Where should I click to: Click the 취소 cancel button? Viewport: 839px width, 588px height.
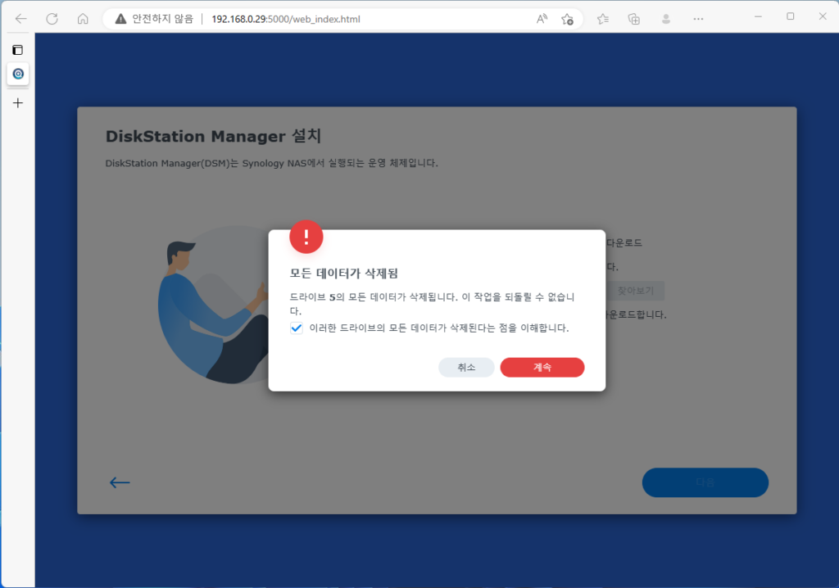coord(466,367)
